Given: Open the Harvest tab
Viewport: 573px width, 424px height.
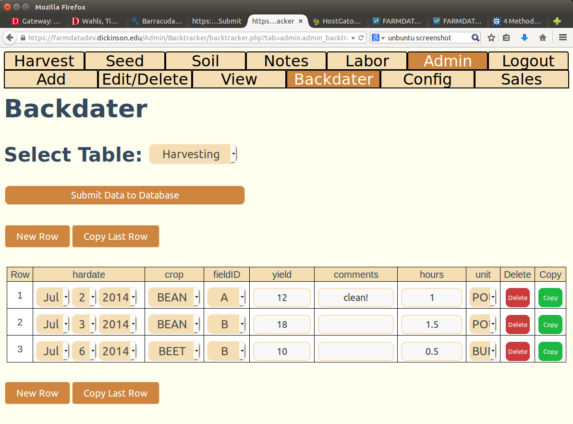Looking at the screenshot, I should (x=44, y=61).
